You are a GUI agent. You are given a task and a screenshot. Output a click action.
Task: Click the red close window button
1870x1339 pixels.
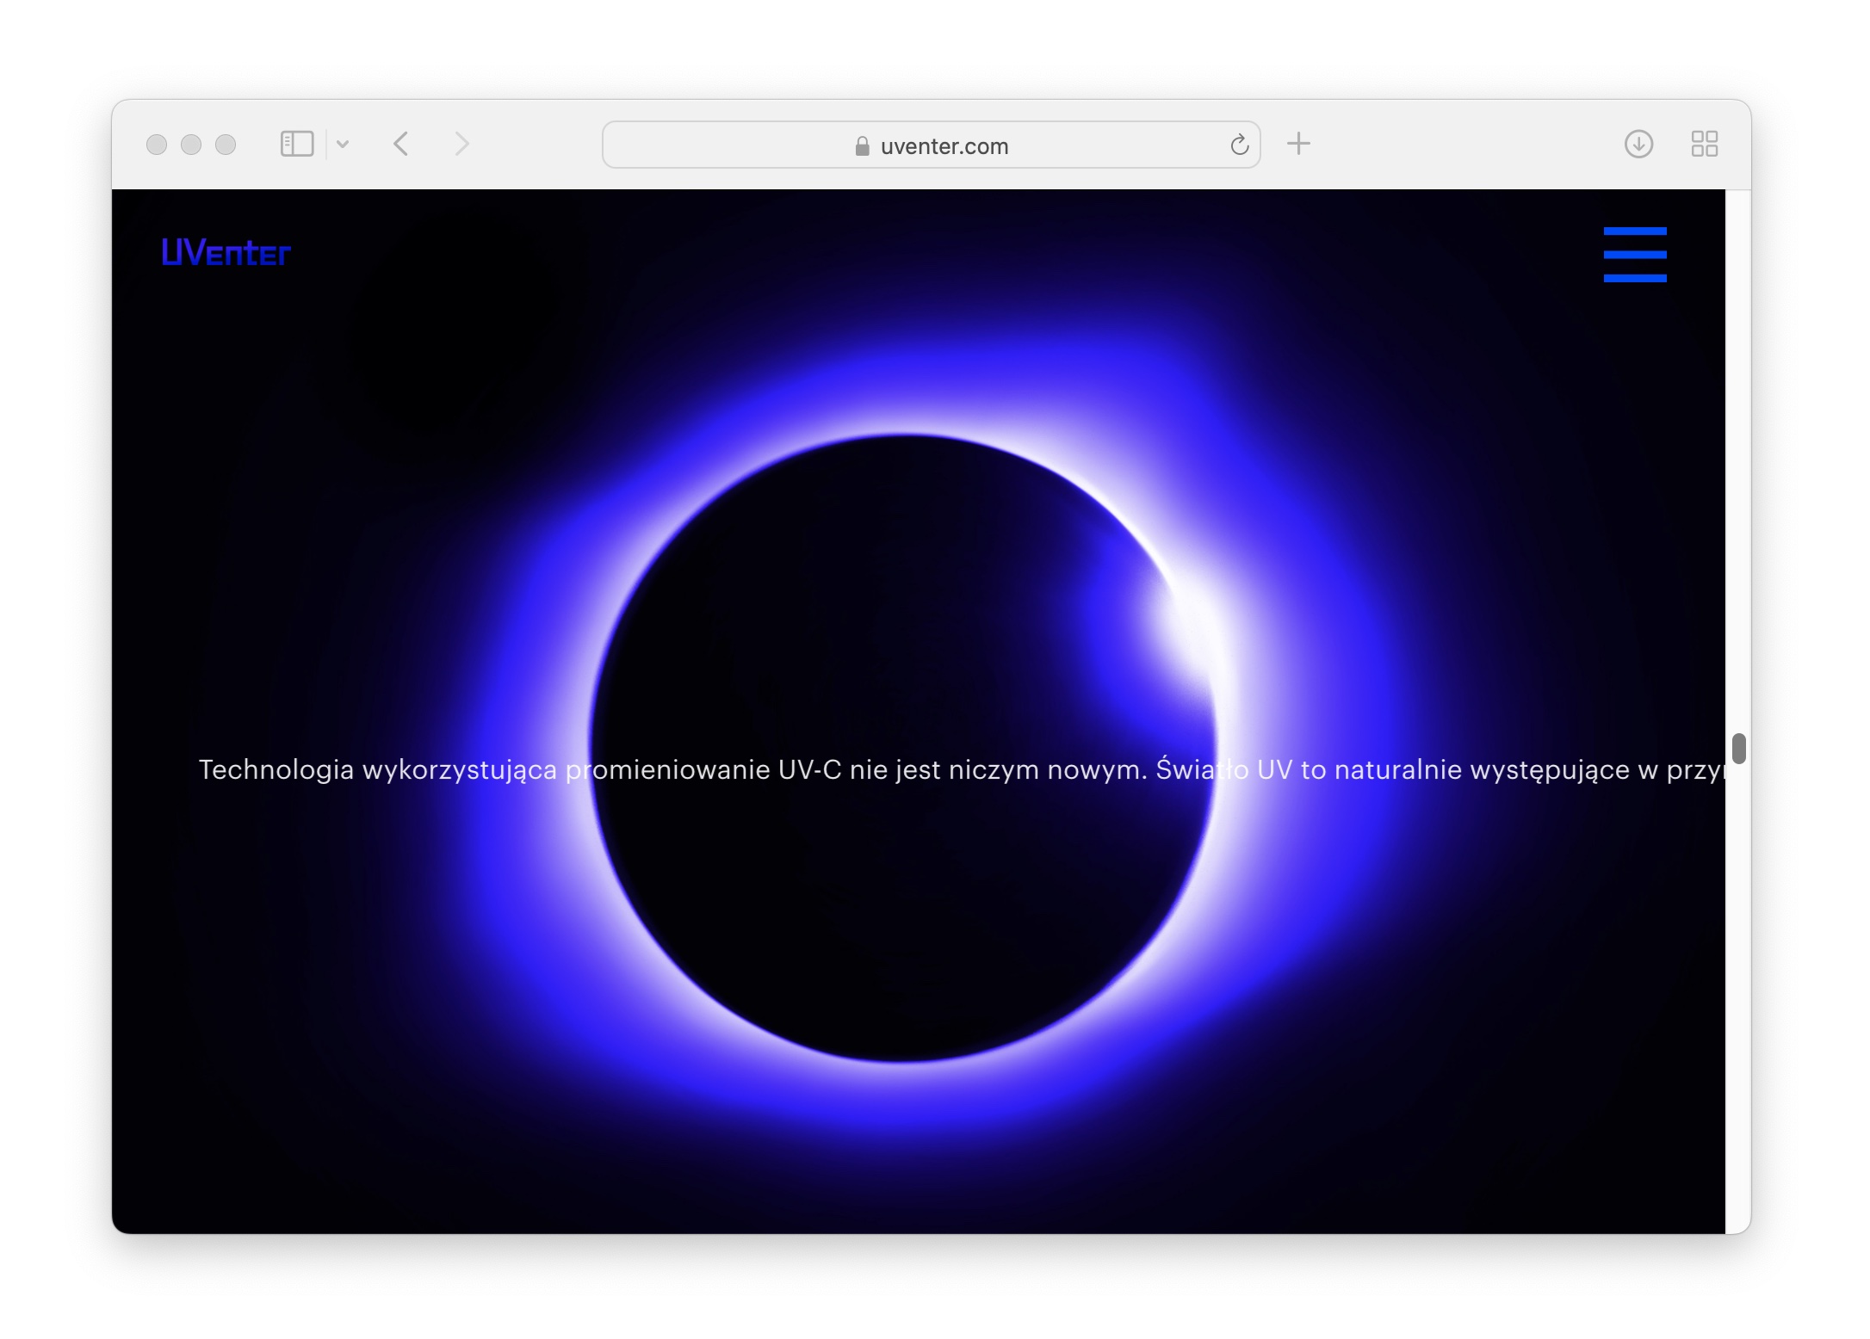click(157, 145)
